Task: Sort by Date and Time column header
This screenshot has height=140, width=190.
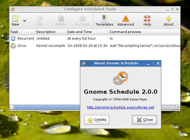Action: tap(87, 32)
